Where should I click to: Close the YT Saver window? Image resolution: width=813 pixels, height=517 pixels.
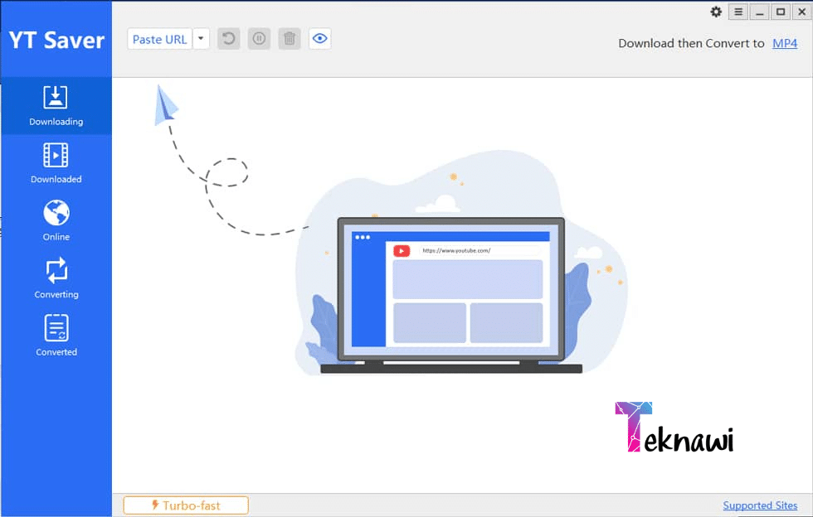[x=801, y=12]
